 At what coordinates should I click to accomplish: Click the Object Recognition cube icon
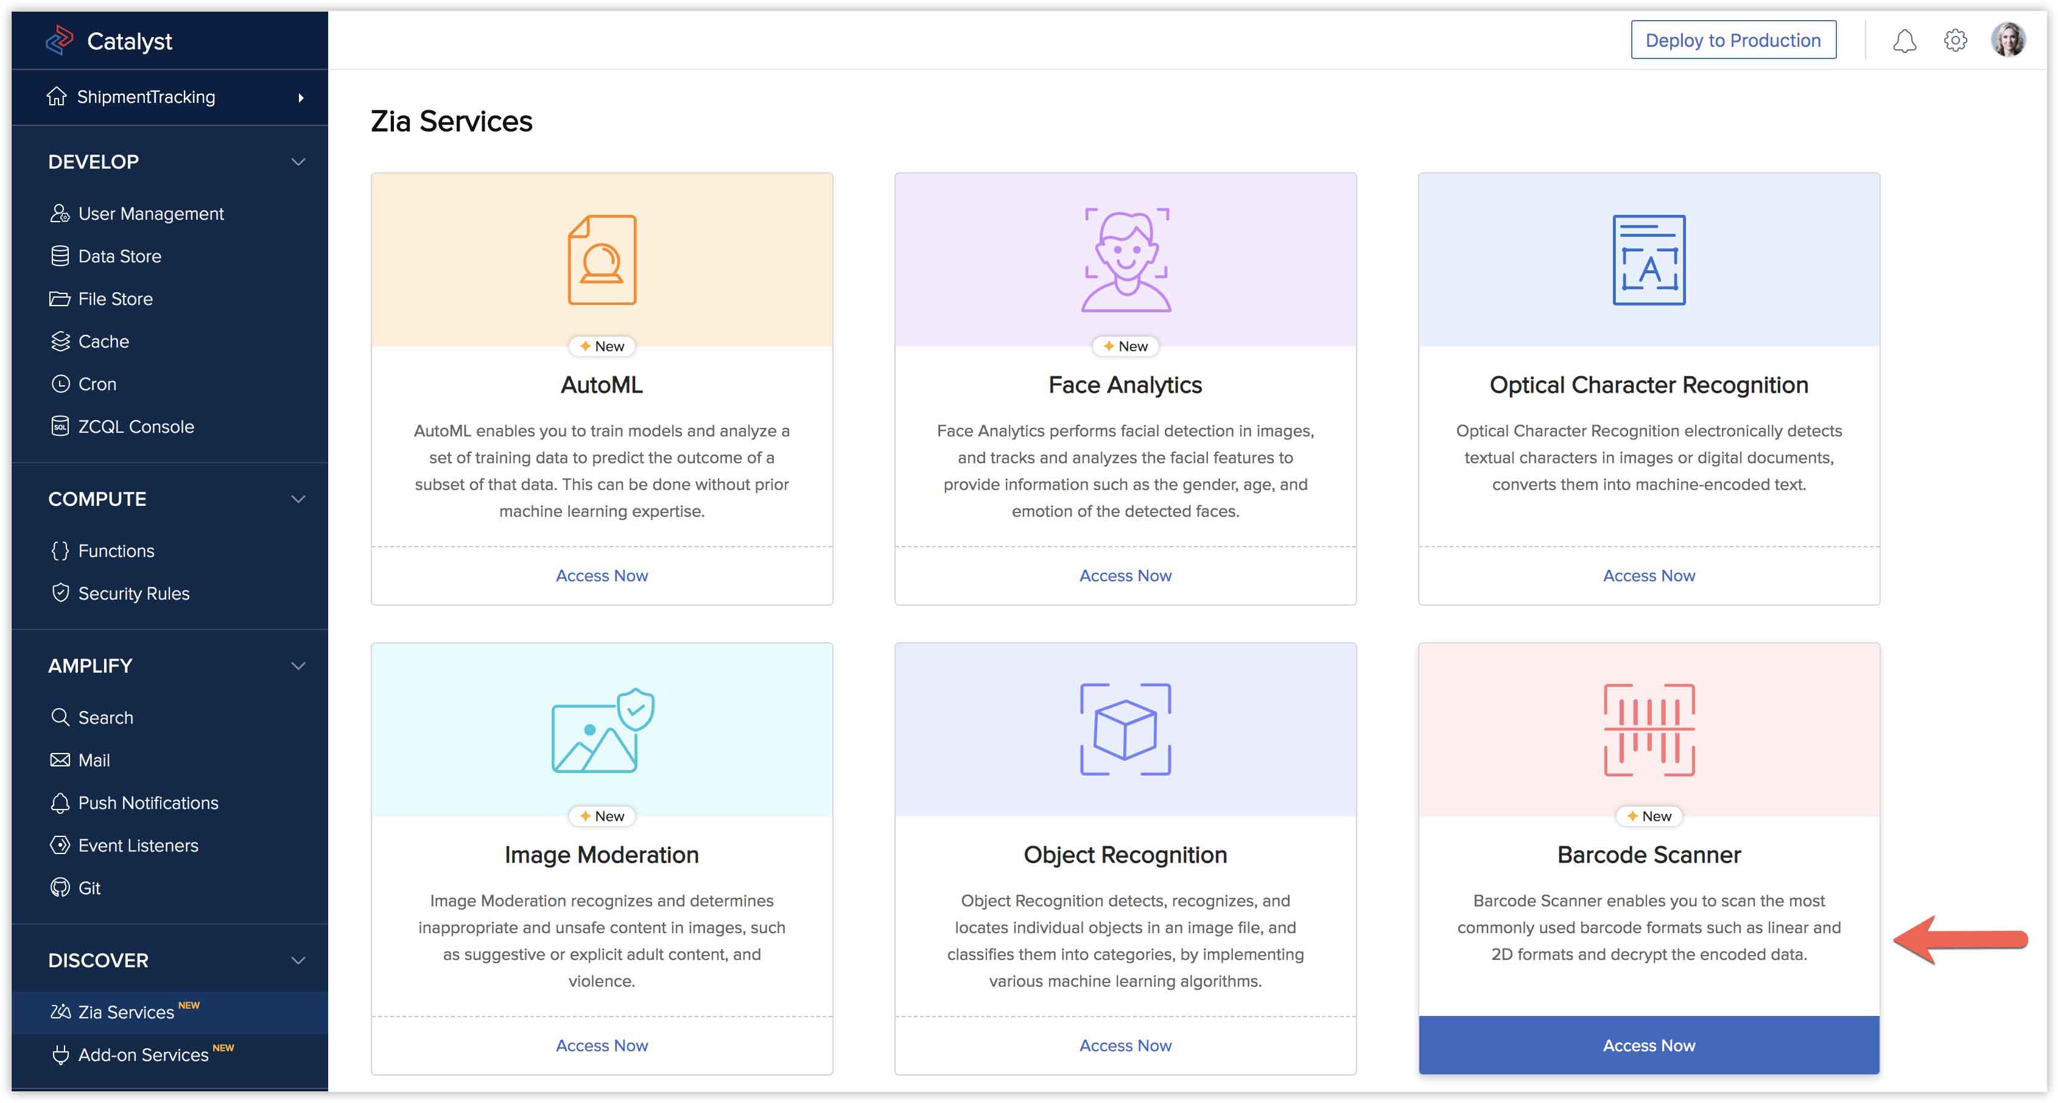click(x=1125, y=729)
